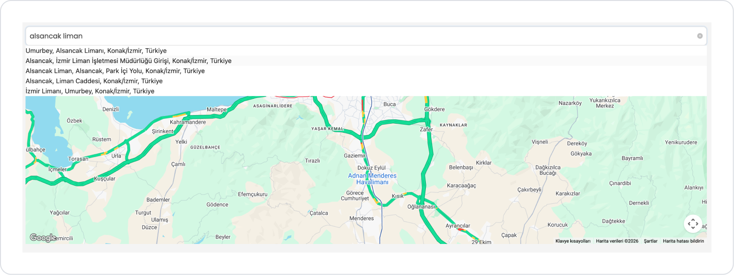Click the 'Gödence' map label
The width and height of the screenshot is (734, 275).
pyautogui.click(x=217, y=204)
